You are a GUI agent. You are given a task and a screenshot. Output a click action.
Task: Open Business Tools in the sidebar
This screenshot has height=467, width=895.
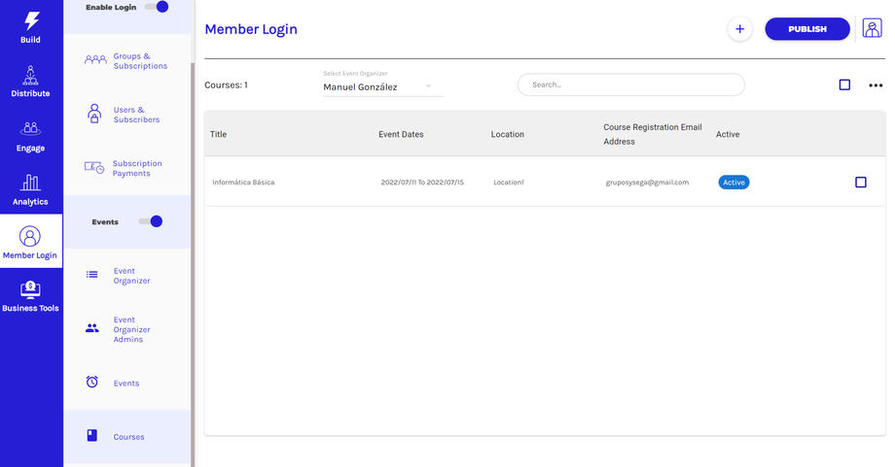[30, 289]
